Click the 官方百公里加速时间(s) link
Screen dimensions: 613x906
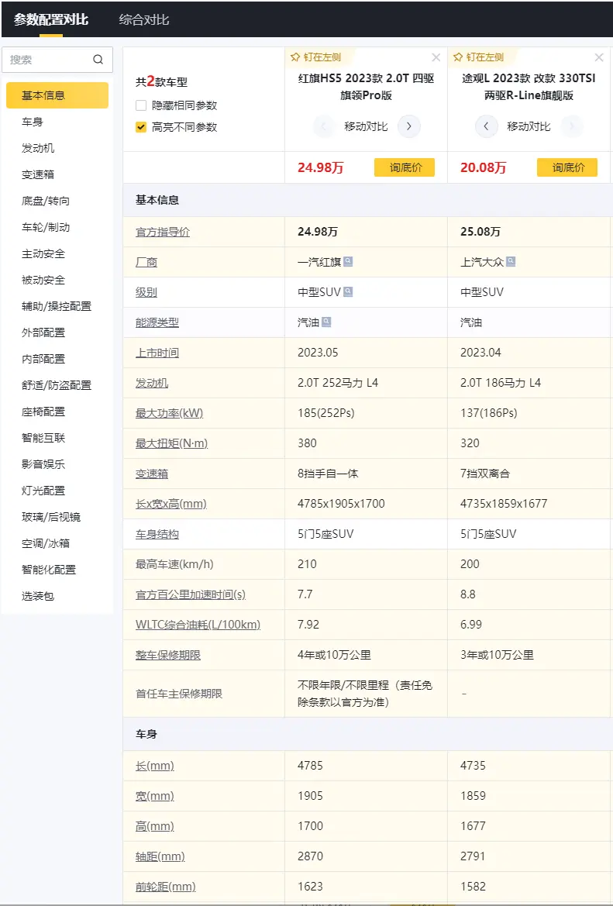(x=191, y=594)
